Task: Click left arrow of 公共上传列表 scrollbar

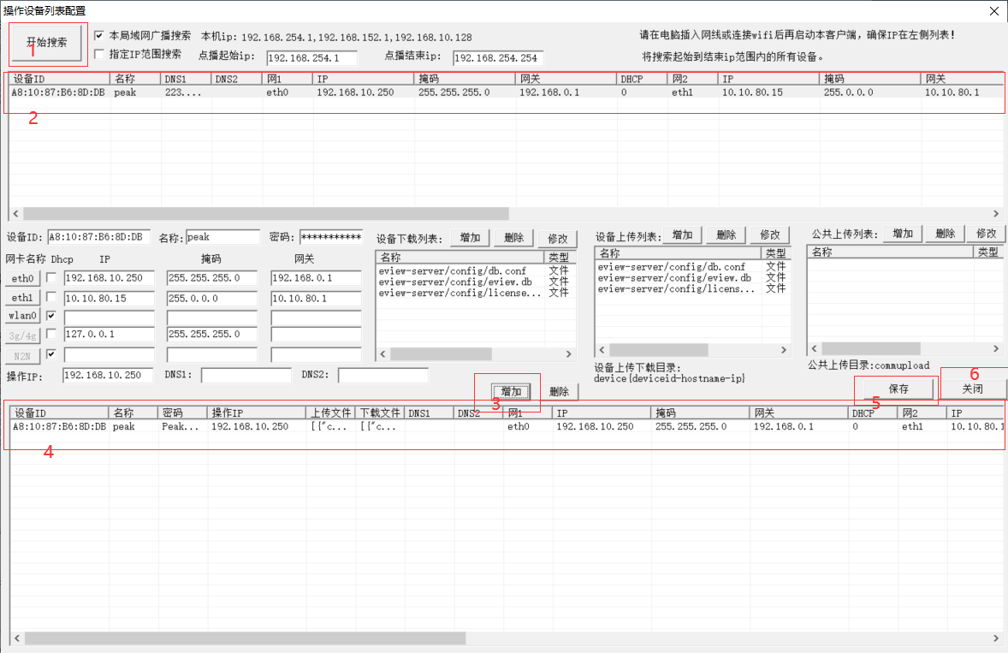Action: click(x=814, y=348)
